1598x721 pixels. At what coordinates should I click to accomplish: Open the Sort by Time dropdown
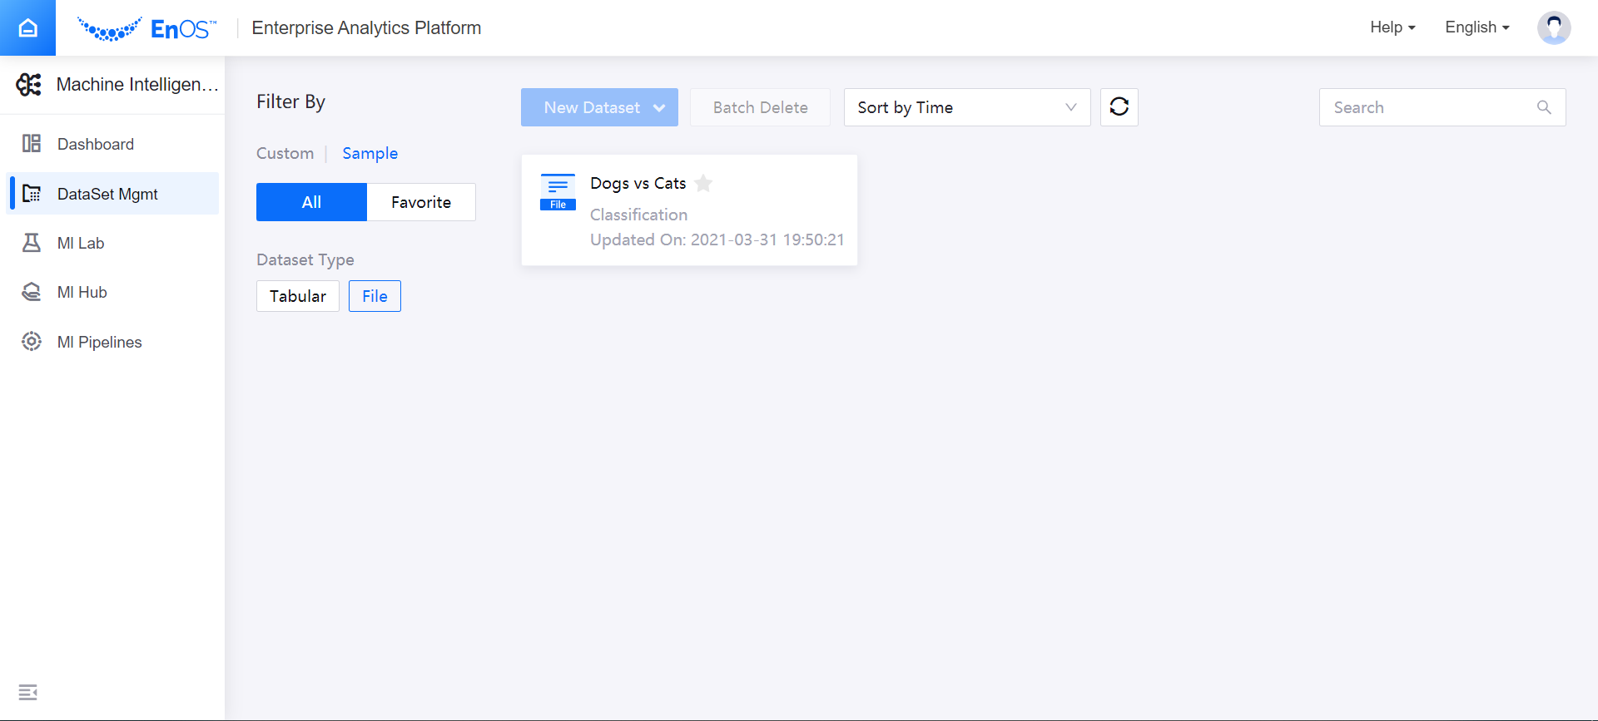click(966, 107)
